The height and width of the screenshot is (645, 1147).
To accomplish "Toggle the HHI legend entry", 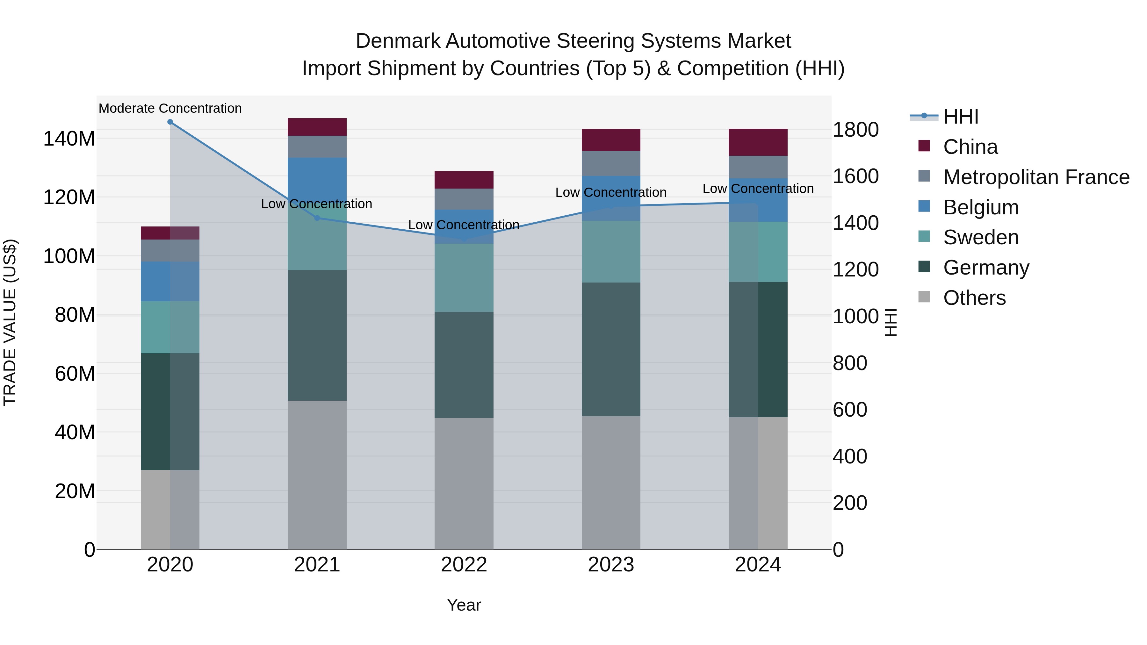I will pyautogui.click(x=944, y=117).
